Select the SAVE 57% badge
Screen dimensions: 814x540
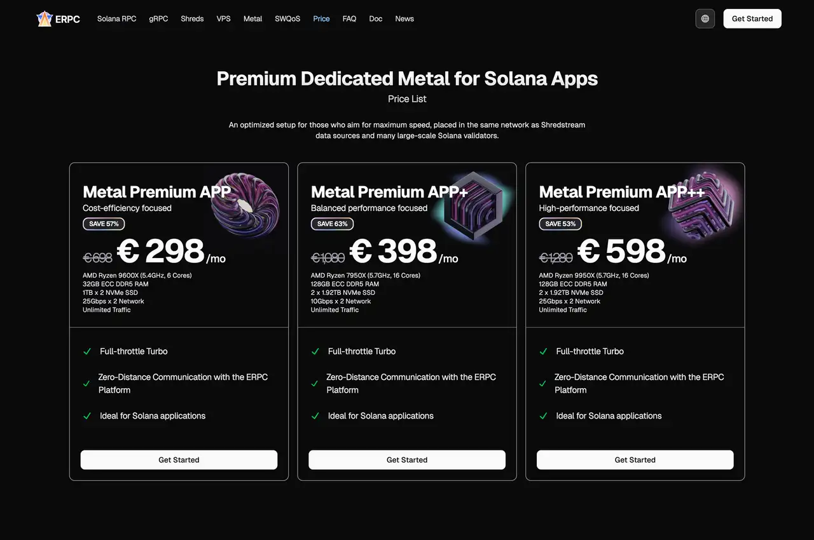[x=104, y=224]
